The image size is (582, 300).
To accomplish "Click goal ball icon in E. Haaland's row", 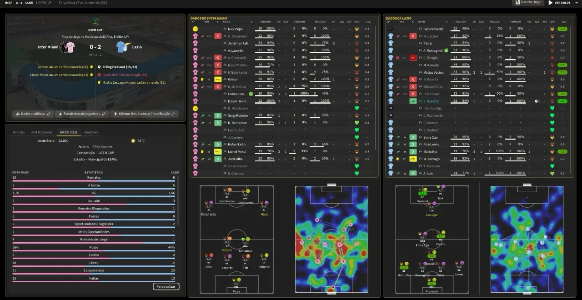I will [536, 101].
